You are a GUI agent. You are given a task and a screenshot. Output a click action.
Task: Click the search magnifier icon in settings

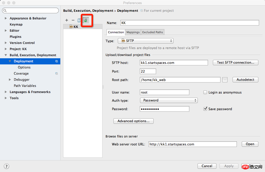coord(5,10)
